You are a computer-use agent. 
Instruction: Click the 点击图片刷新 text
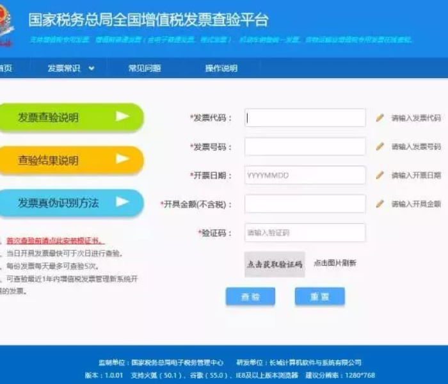tap(335, 263)
